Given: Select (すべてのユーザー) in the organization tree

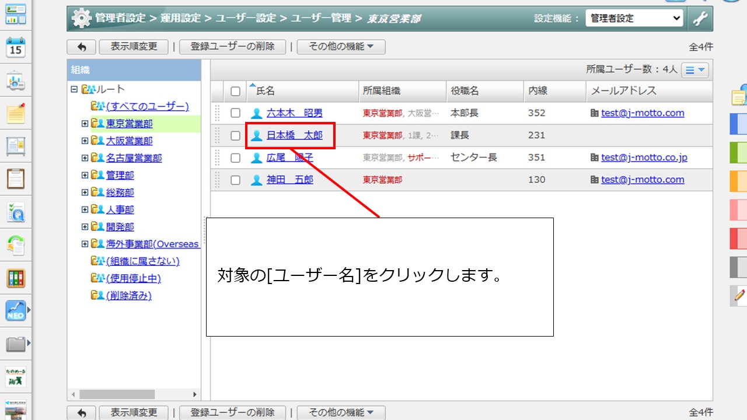Looking at the screenshot, I should click(148, 106).
